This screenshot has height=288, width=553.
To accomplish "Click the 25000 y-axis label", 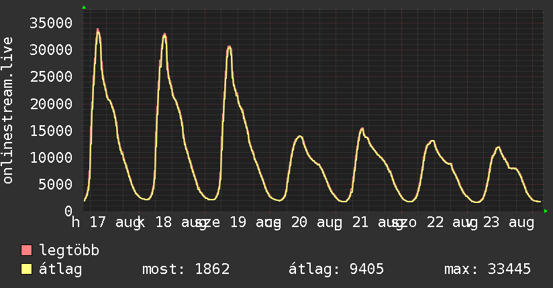I will point(51,76).
